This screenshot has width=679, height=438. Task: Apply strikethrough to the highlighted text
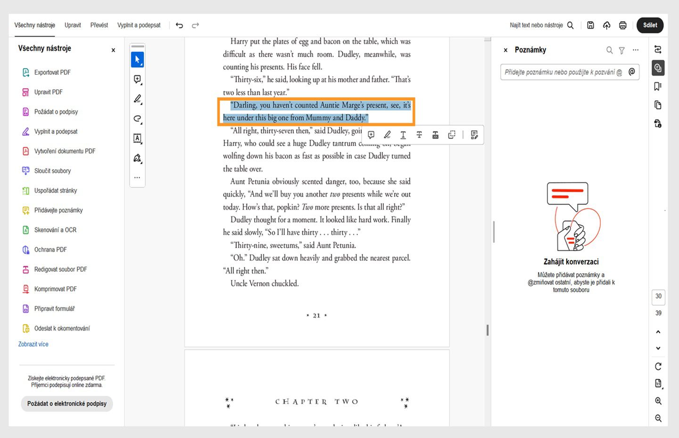pyautogui.click(x=419, y=135)
